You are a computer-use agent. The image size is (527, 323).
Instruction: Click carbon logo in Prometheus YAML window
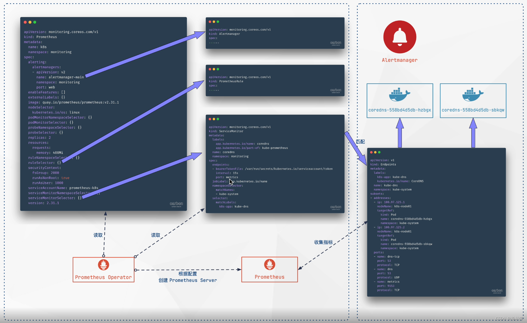pyautogui.click(x=176, y=204)
